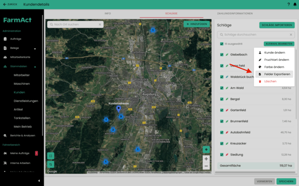Open the Auswahl bearbeiten dropdown
299x186 pixels.
pos(279,44)
